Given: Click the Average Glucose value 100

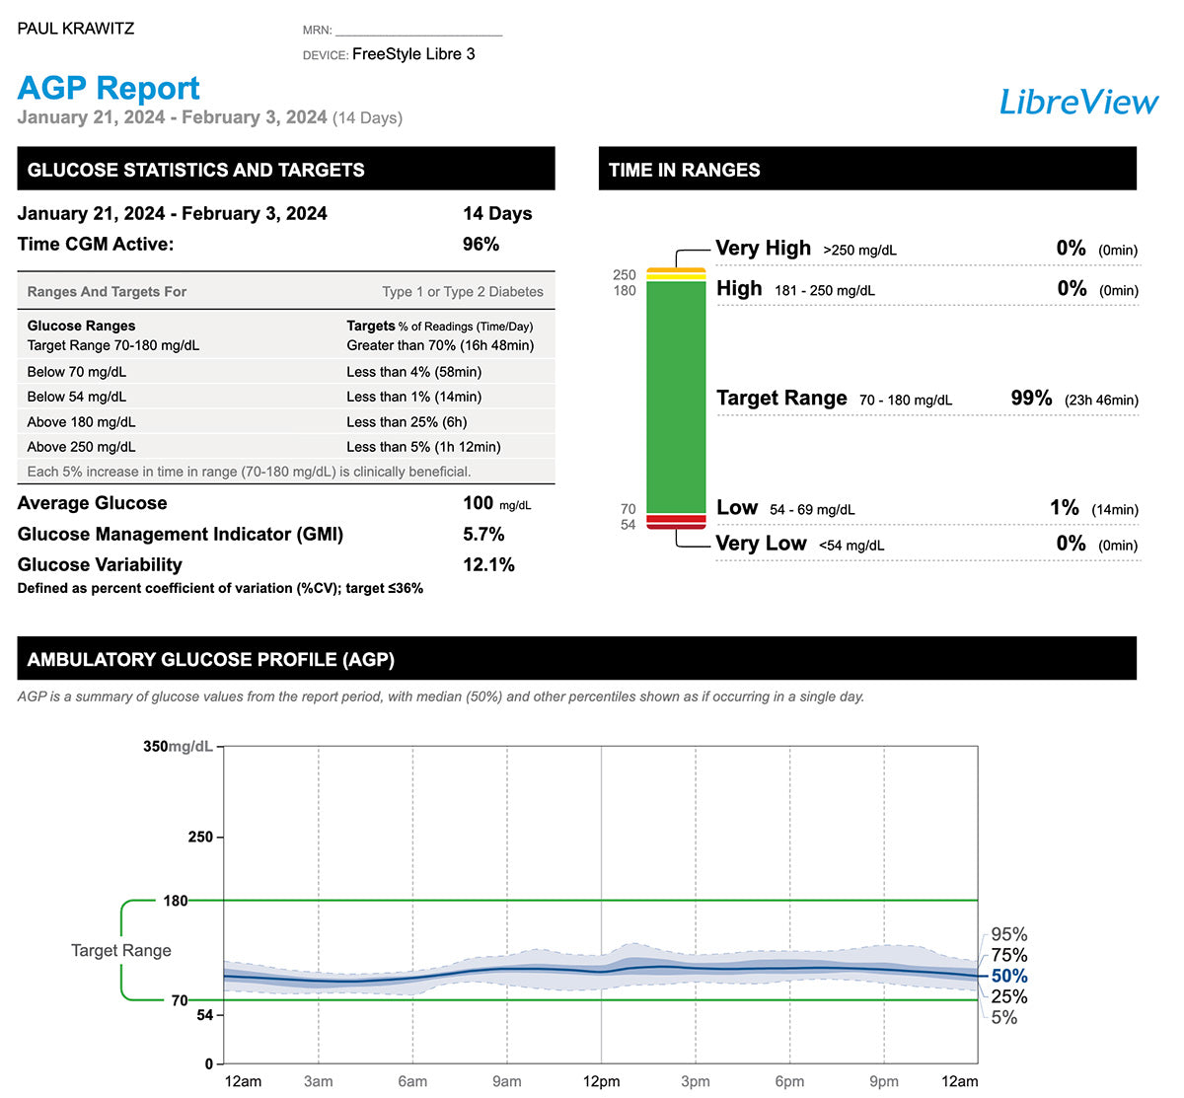Looking at the screenshot, I should coord(479,503).
